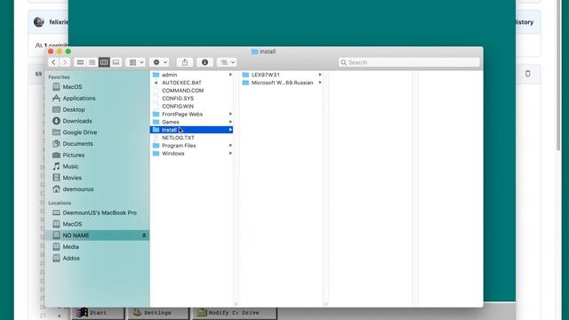Click the Finder Search field

409,62
